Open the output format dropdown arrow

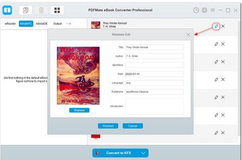click(x=144, y=153)
